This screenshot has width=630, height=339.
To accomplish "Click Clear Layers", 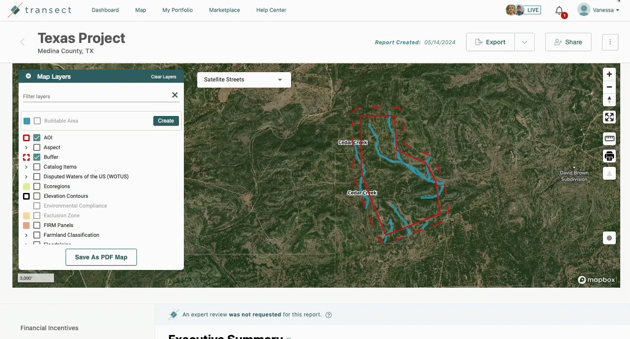I will [163, 77].
